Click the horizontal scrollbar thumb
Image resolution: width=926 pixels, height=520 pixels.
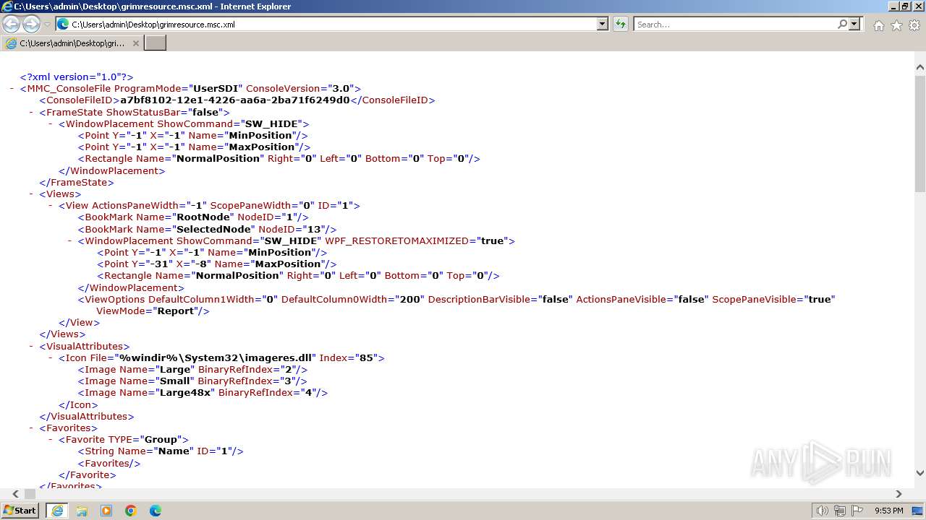tap(30, 494)
